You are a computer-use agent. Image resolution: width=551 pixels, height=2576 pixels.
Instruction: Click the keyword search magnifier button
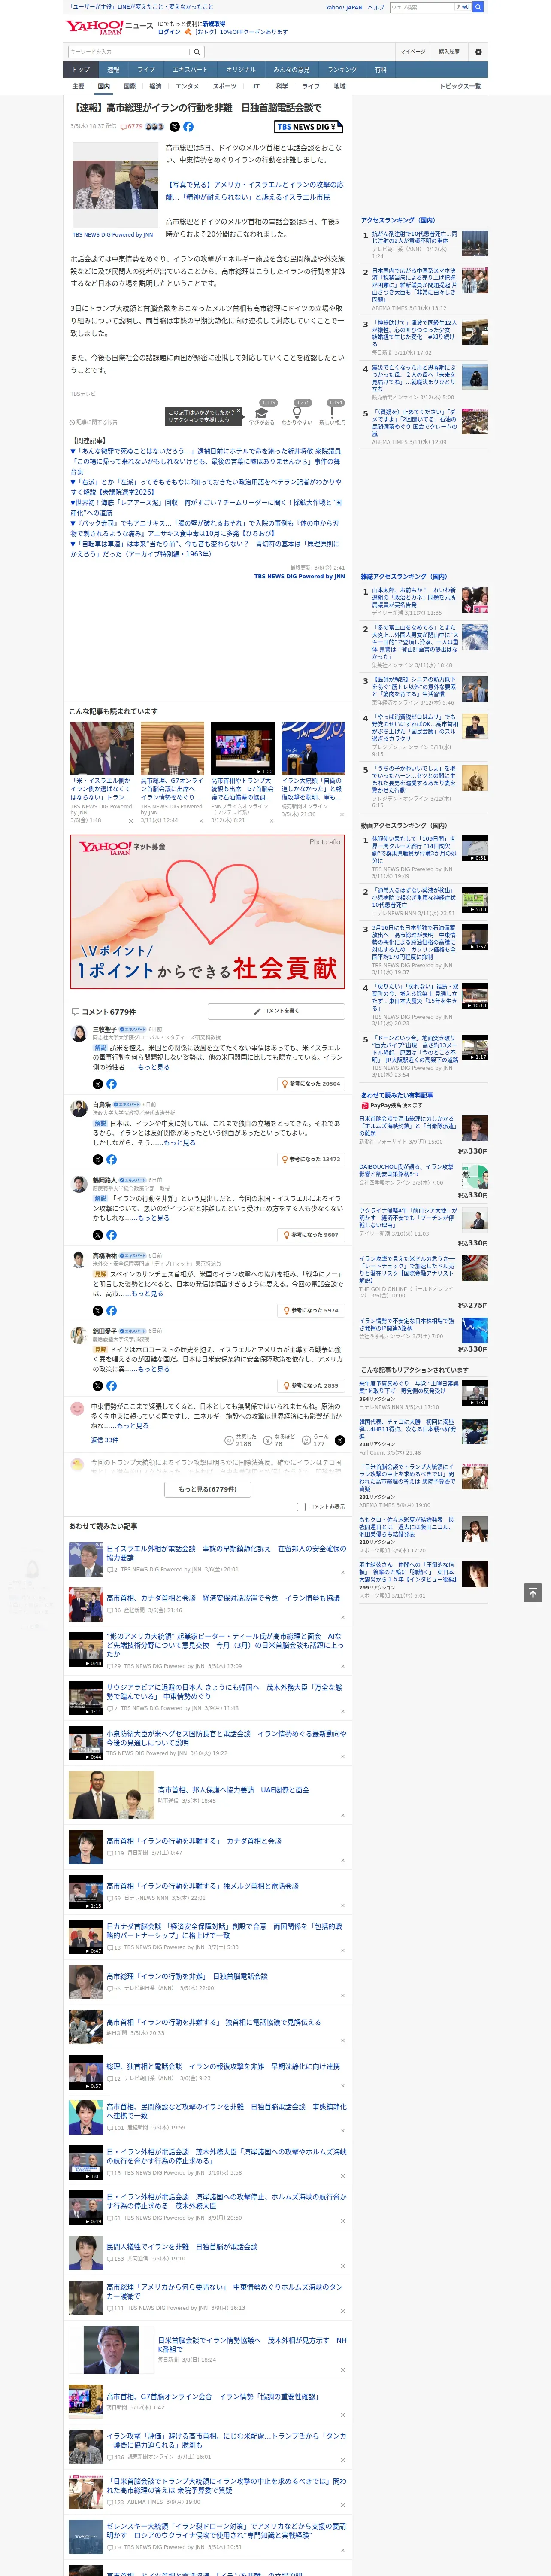pos(197,52)
